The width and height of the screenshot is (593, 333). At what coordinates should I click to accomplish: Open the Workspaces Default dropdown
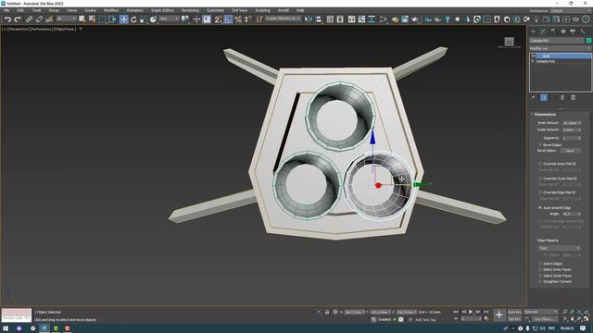coord(571,10)
